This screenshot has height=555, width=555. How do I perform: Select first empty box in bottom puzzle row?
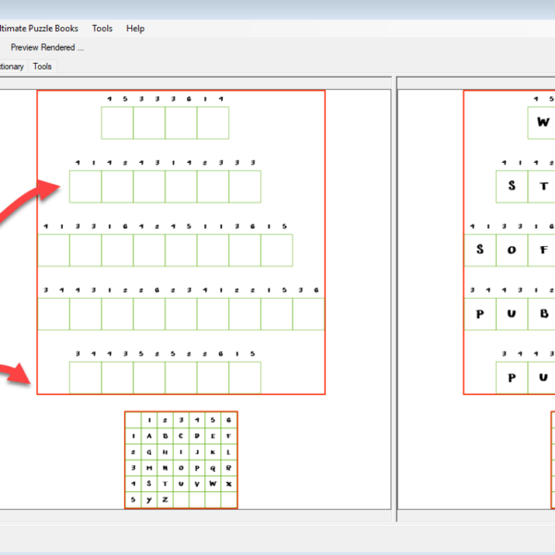click(85, 377)
